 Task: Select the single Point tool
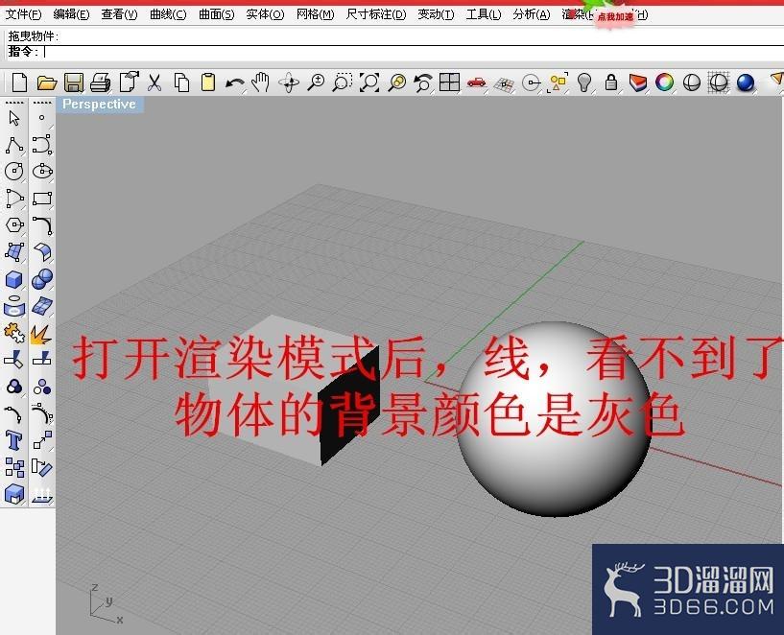point(42,118)
